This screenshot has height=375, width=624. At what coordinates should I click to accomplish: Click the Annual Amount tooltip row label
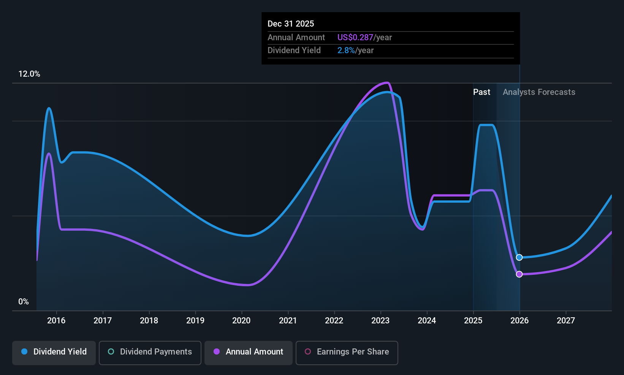[296, 37]
